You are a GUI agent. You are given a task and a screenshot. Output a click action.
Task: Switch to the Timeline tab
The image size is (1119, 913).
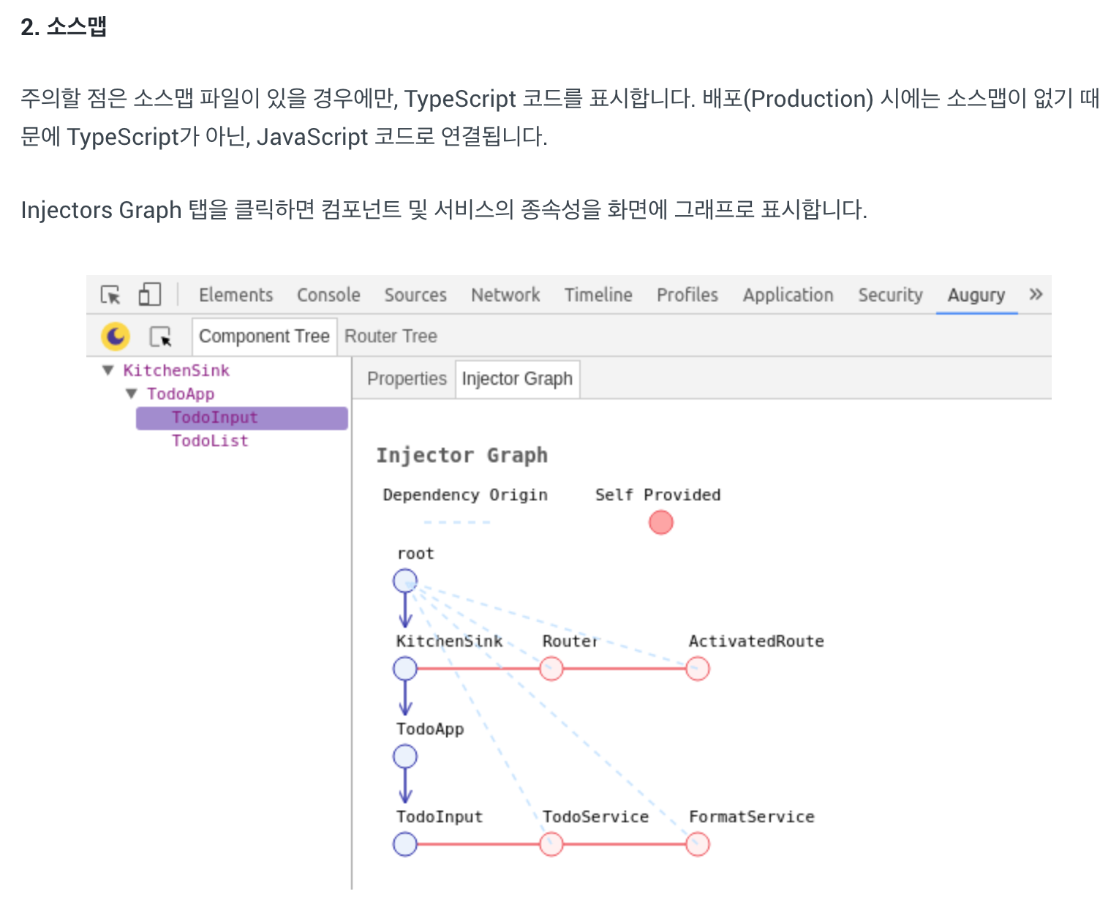coord(598,295)
